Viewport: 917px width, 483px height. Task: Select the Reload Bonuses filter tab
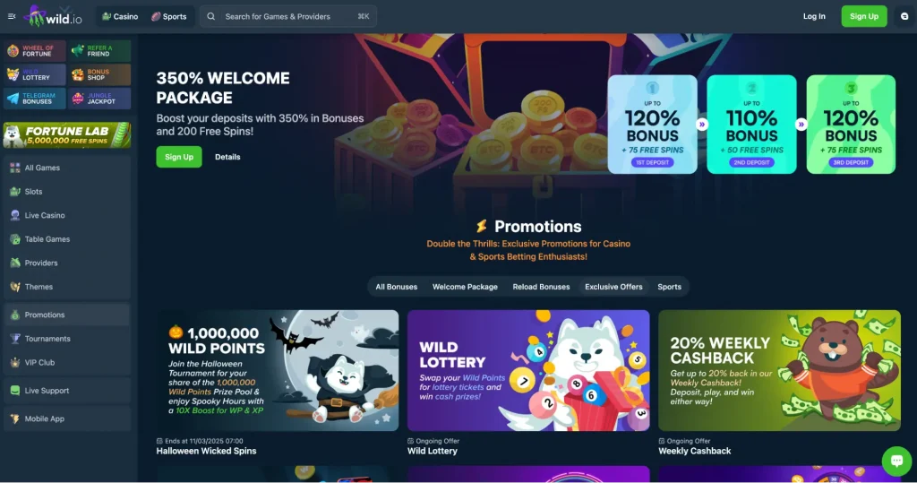[x=541, y=287]
